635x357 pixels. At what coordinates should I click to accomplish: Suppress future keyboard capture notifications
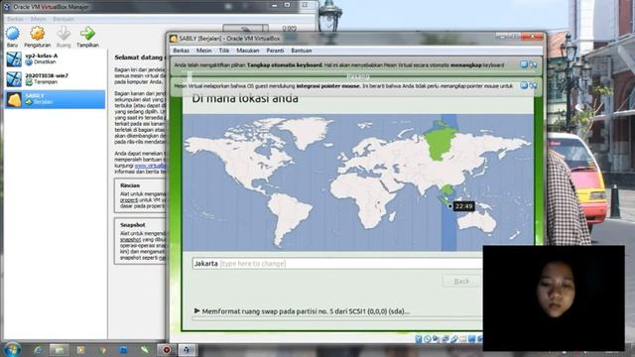point(533,64)
